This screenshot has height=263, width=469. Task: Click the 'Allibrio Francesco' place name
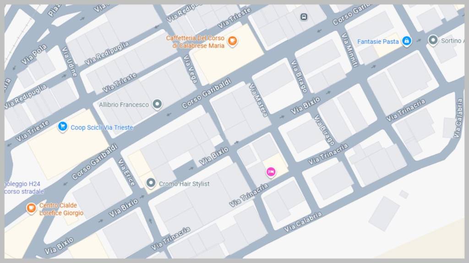[124, 105]
